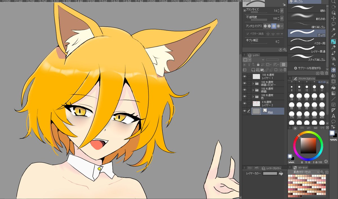Switch to the レイヤープロパティ tab

[272, 168]
